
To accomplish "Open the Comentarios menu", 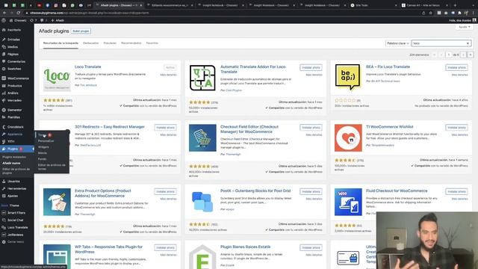I will (16, 61).
